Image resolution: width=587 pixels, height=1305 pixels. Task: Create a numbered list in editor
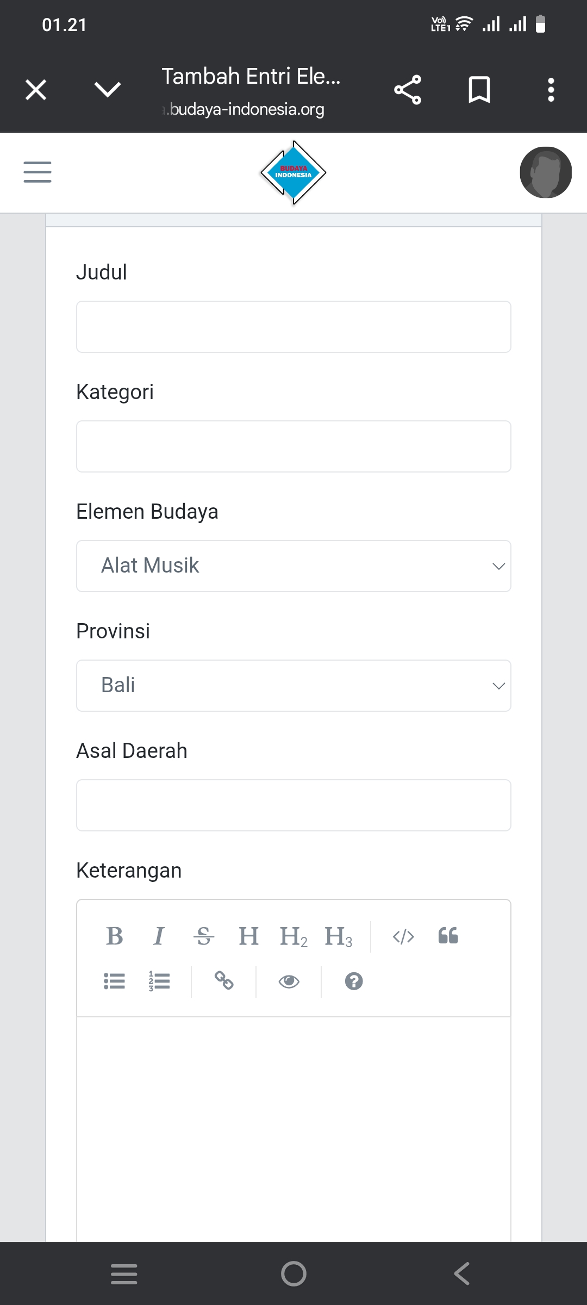[x=159, y=981]
